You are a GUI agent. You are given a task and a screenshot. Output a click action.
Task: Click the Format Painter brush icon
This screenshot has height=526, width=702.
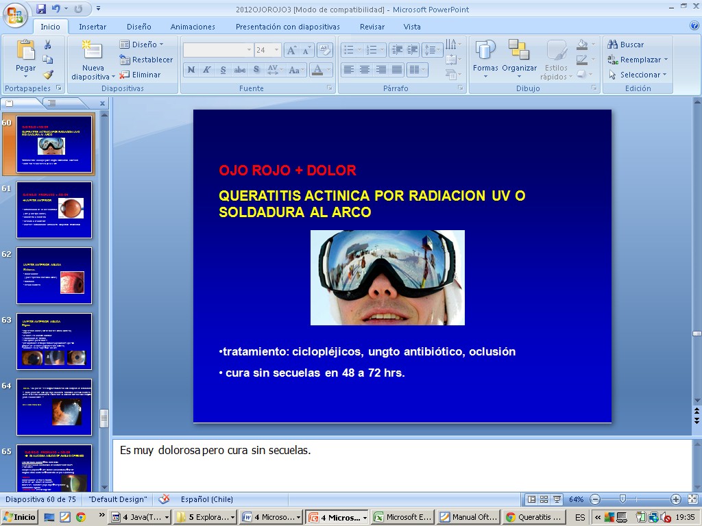(48, 75)
